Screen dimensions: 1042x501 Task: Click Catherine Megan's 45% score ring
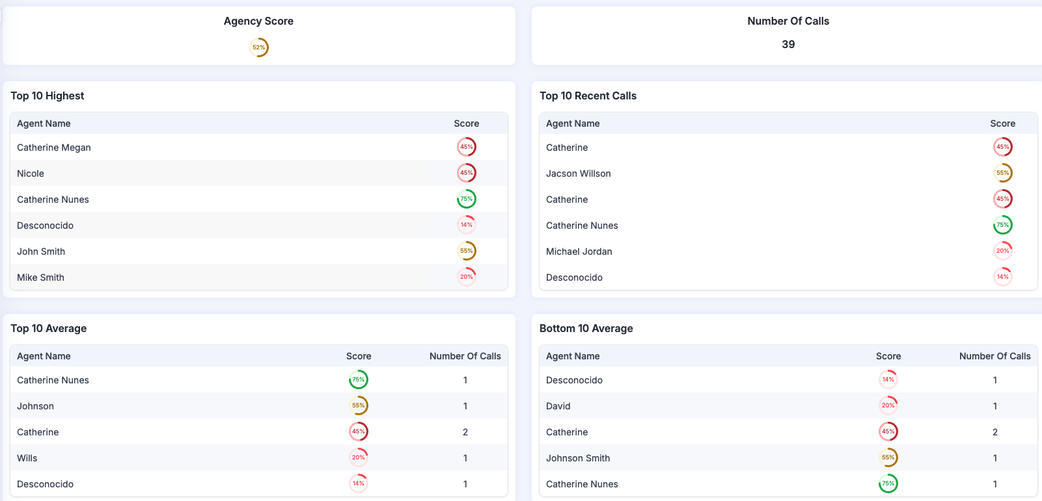467,147
